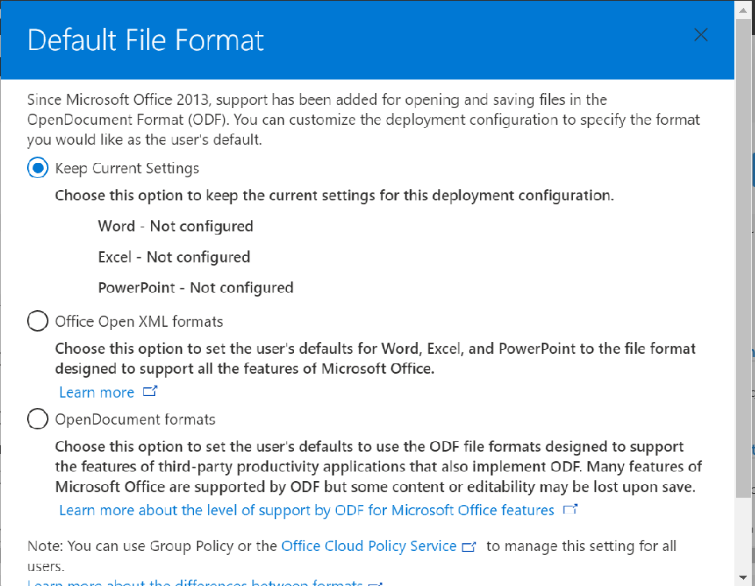The height and width of the screenshot is (586, 755).
Task: Click the Office Open XML formats label
Action: pos(139,321)
